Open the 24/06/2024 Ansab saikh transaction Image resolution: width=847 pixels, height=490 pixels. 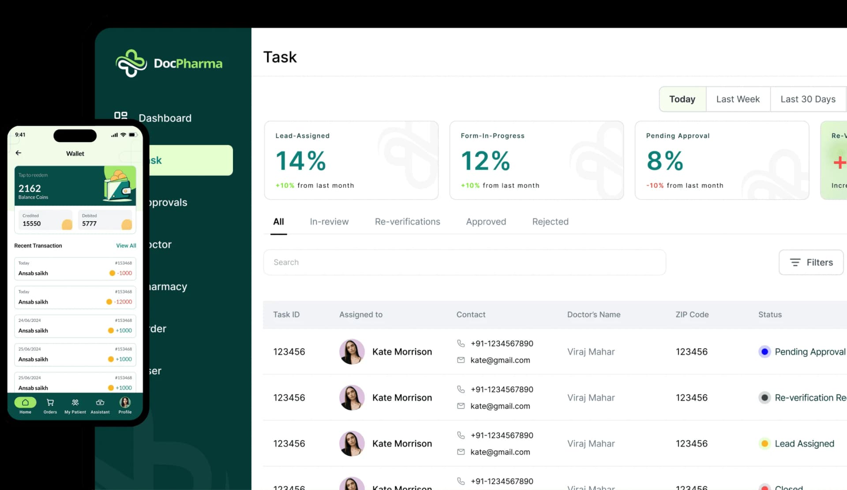click(x=75, y=326)
